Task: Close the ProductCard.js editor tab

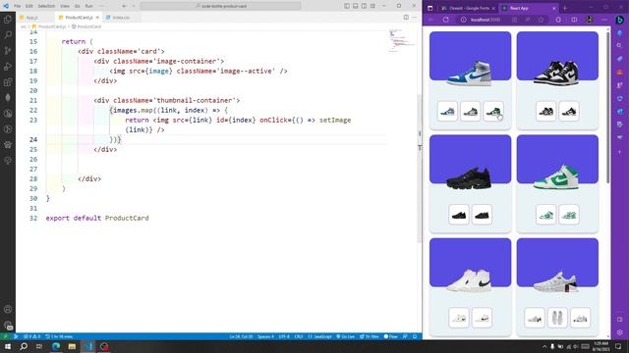Action: [x=97, y=18]
